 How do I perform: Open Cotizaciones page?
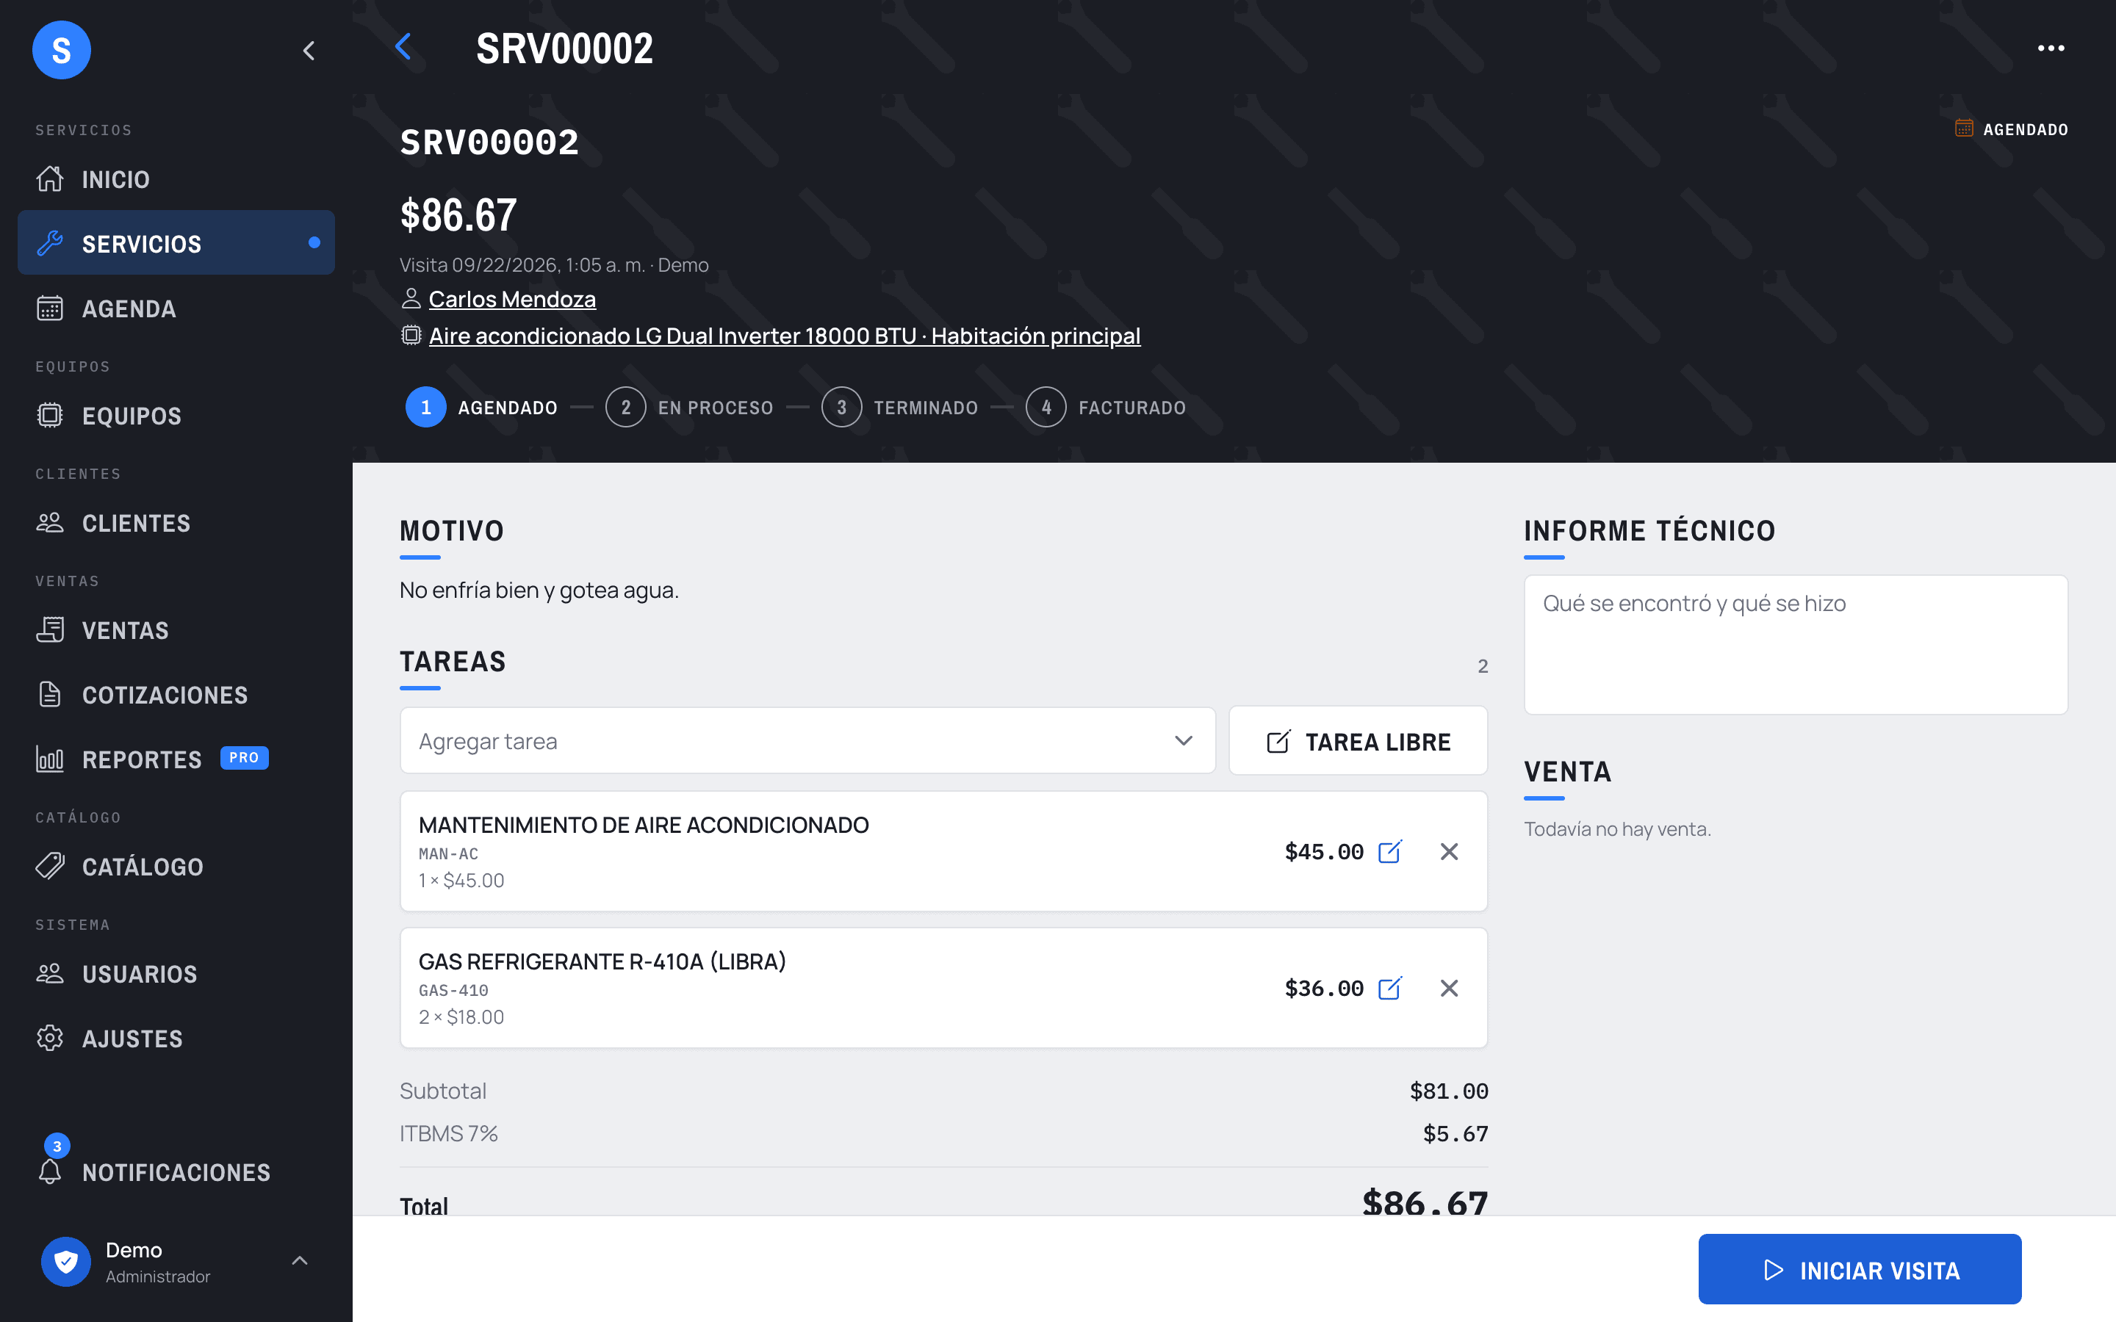176,695
